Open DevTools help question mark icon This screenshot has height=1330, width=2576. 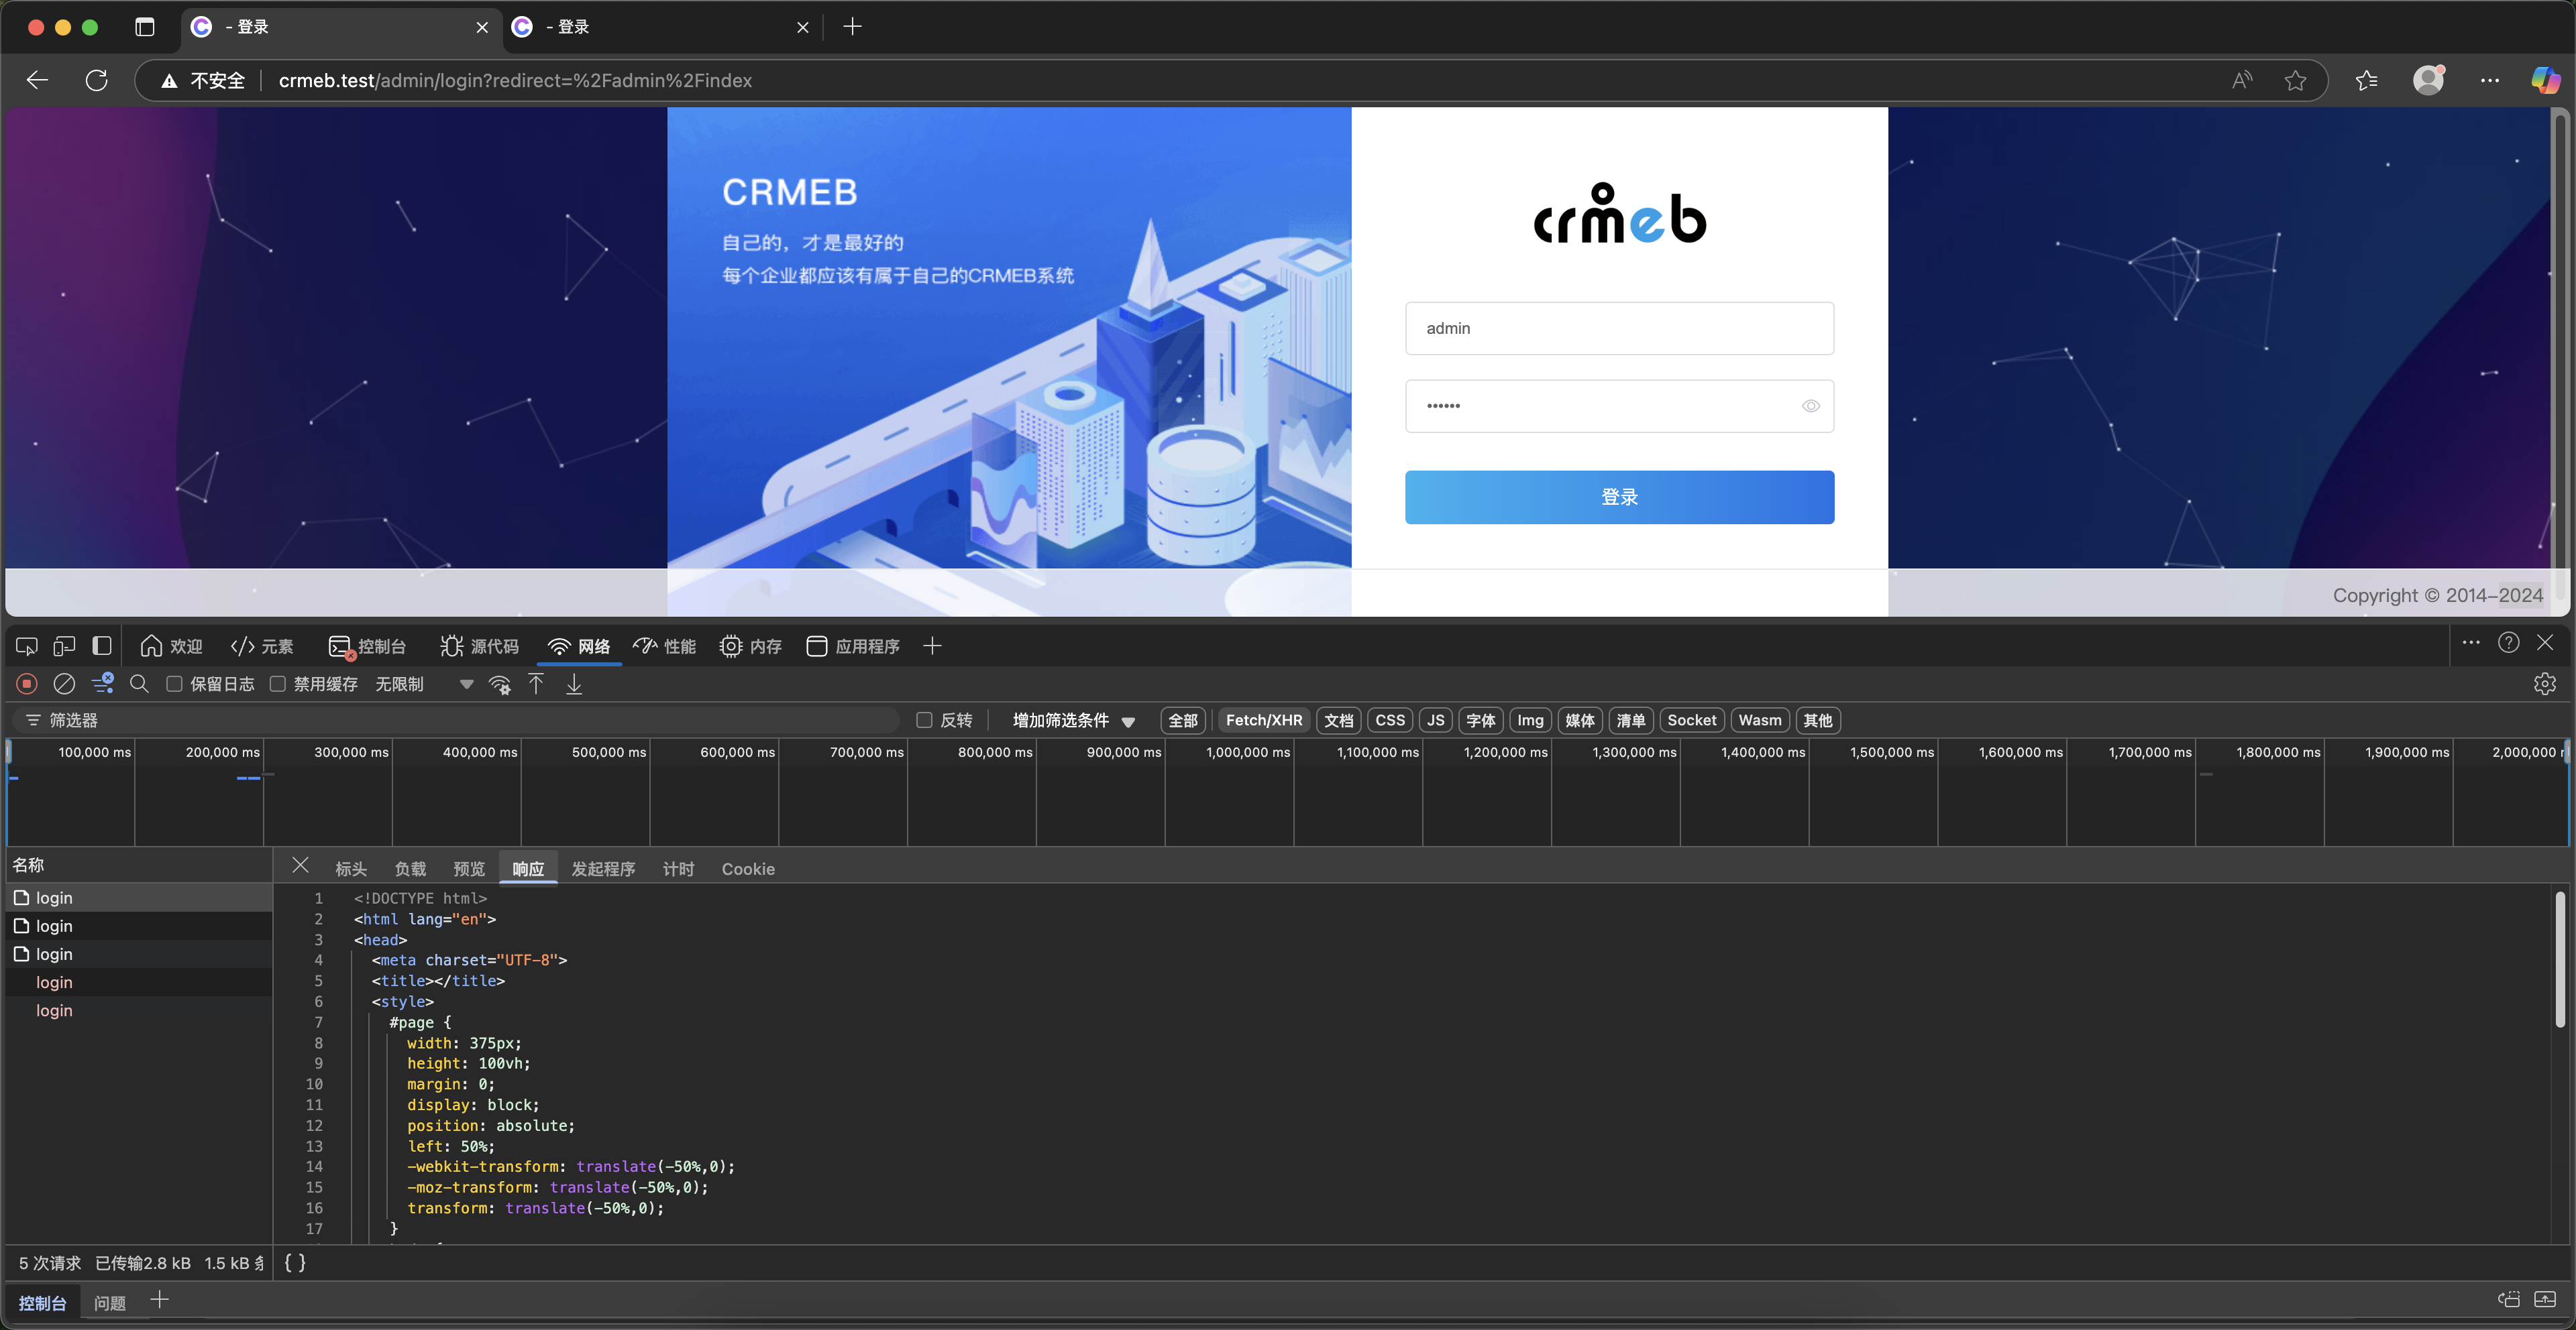[2508, 642]
